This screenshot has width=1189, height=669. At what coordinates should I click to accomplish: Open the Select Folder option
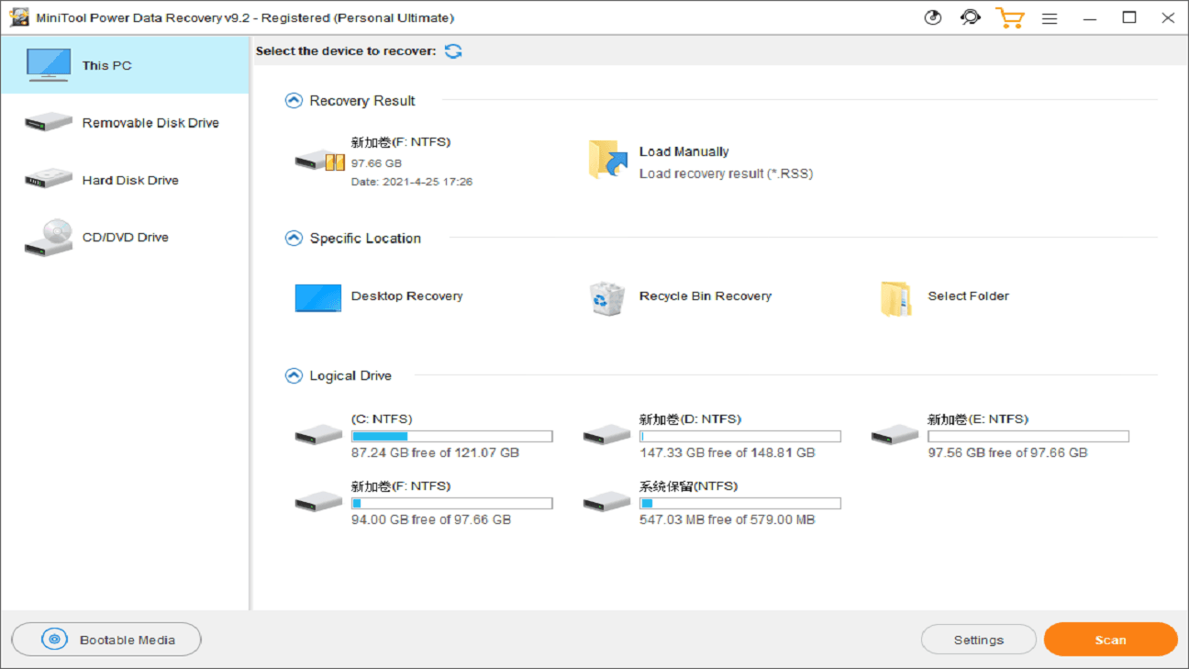pyautogui.click(x=895, y=297)
